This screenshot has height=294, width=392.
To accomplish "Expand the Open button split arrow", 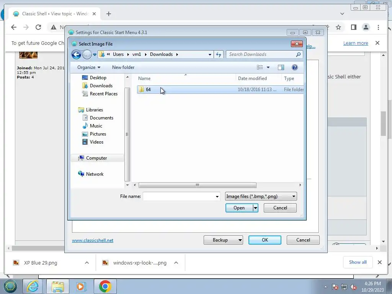I will click(255, 208).
